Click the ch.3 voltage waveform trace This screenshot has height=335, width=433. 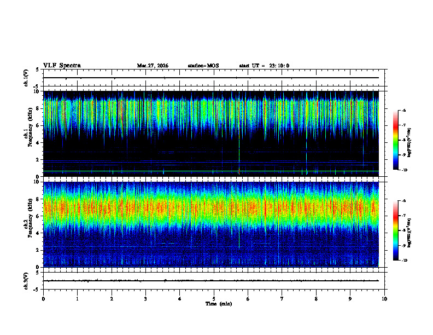(211, 281)
